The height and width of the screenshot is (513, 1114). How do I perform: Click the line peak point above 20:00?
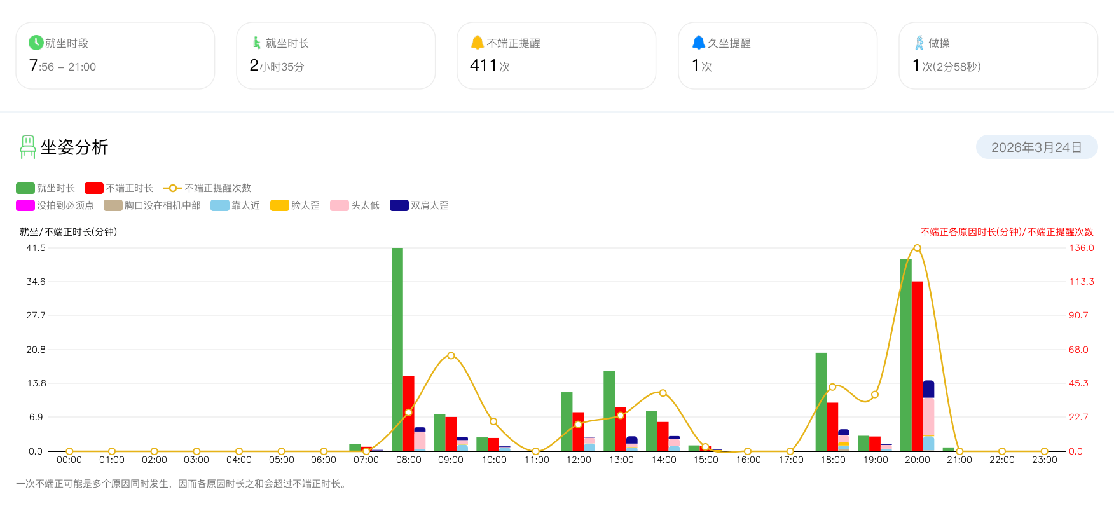tap(917, 248)
